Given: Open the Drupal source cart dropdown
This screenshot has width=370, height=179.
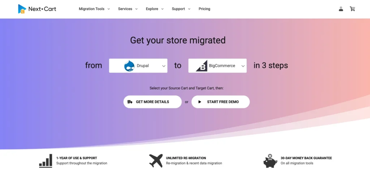Looking at the screenshot, I should click(138, 66).
